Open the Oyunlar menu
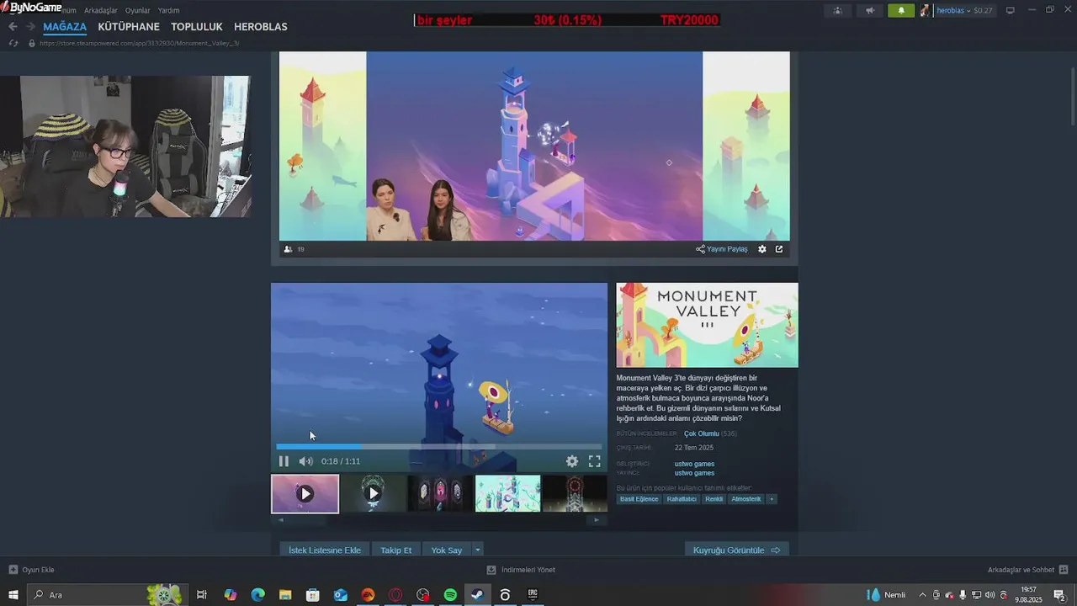 pyautogui.click(x=138, y=10)
